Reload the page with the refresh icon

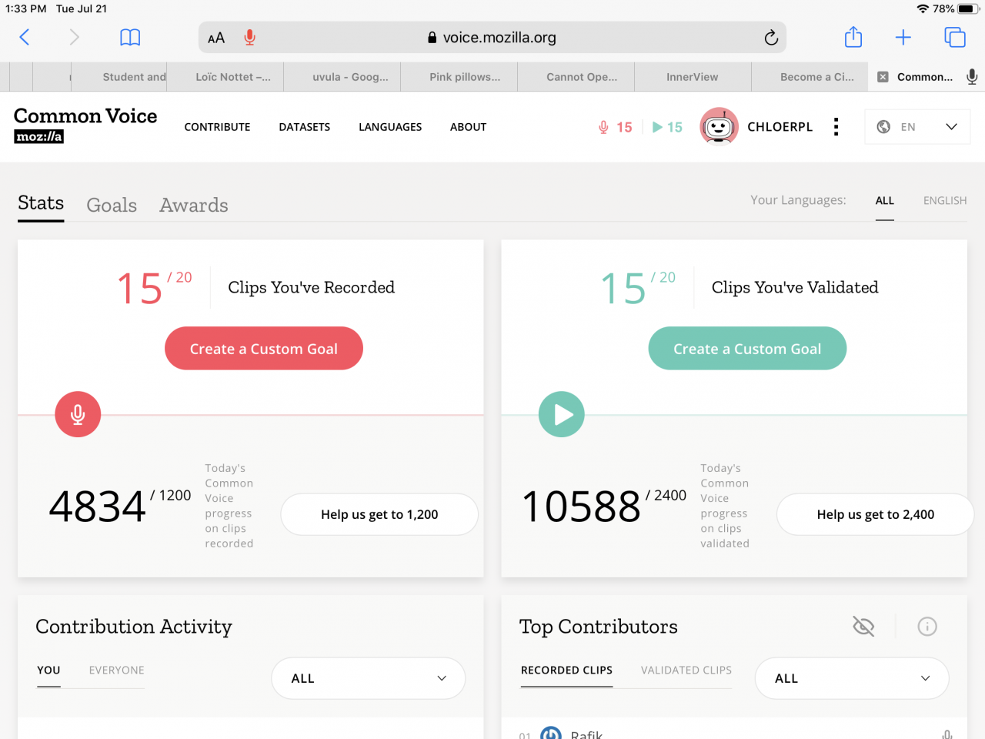[771, 38]
